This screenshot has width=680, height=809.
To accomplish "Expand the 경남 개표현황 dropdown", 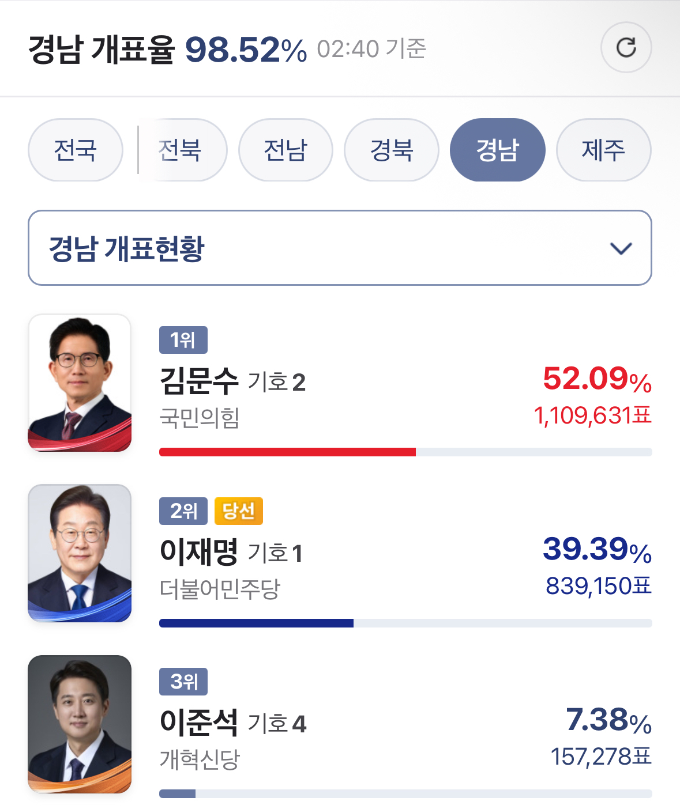I will (x=340, y=248).
